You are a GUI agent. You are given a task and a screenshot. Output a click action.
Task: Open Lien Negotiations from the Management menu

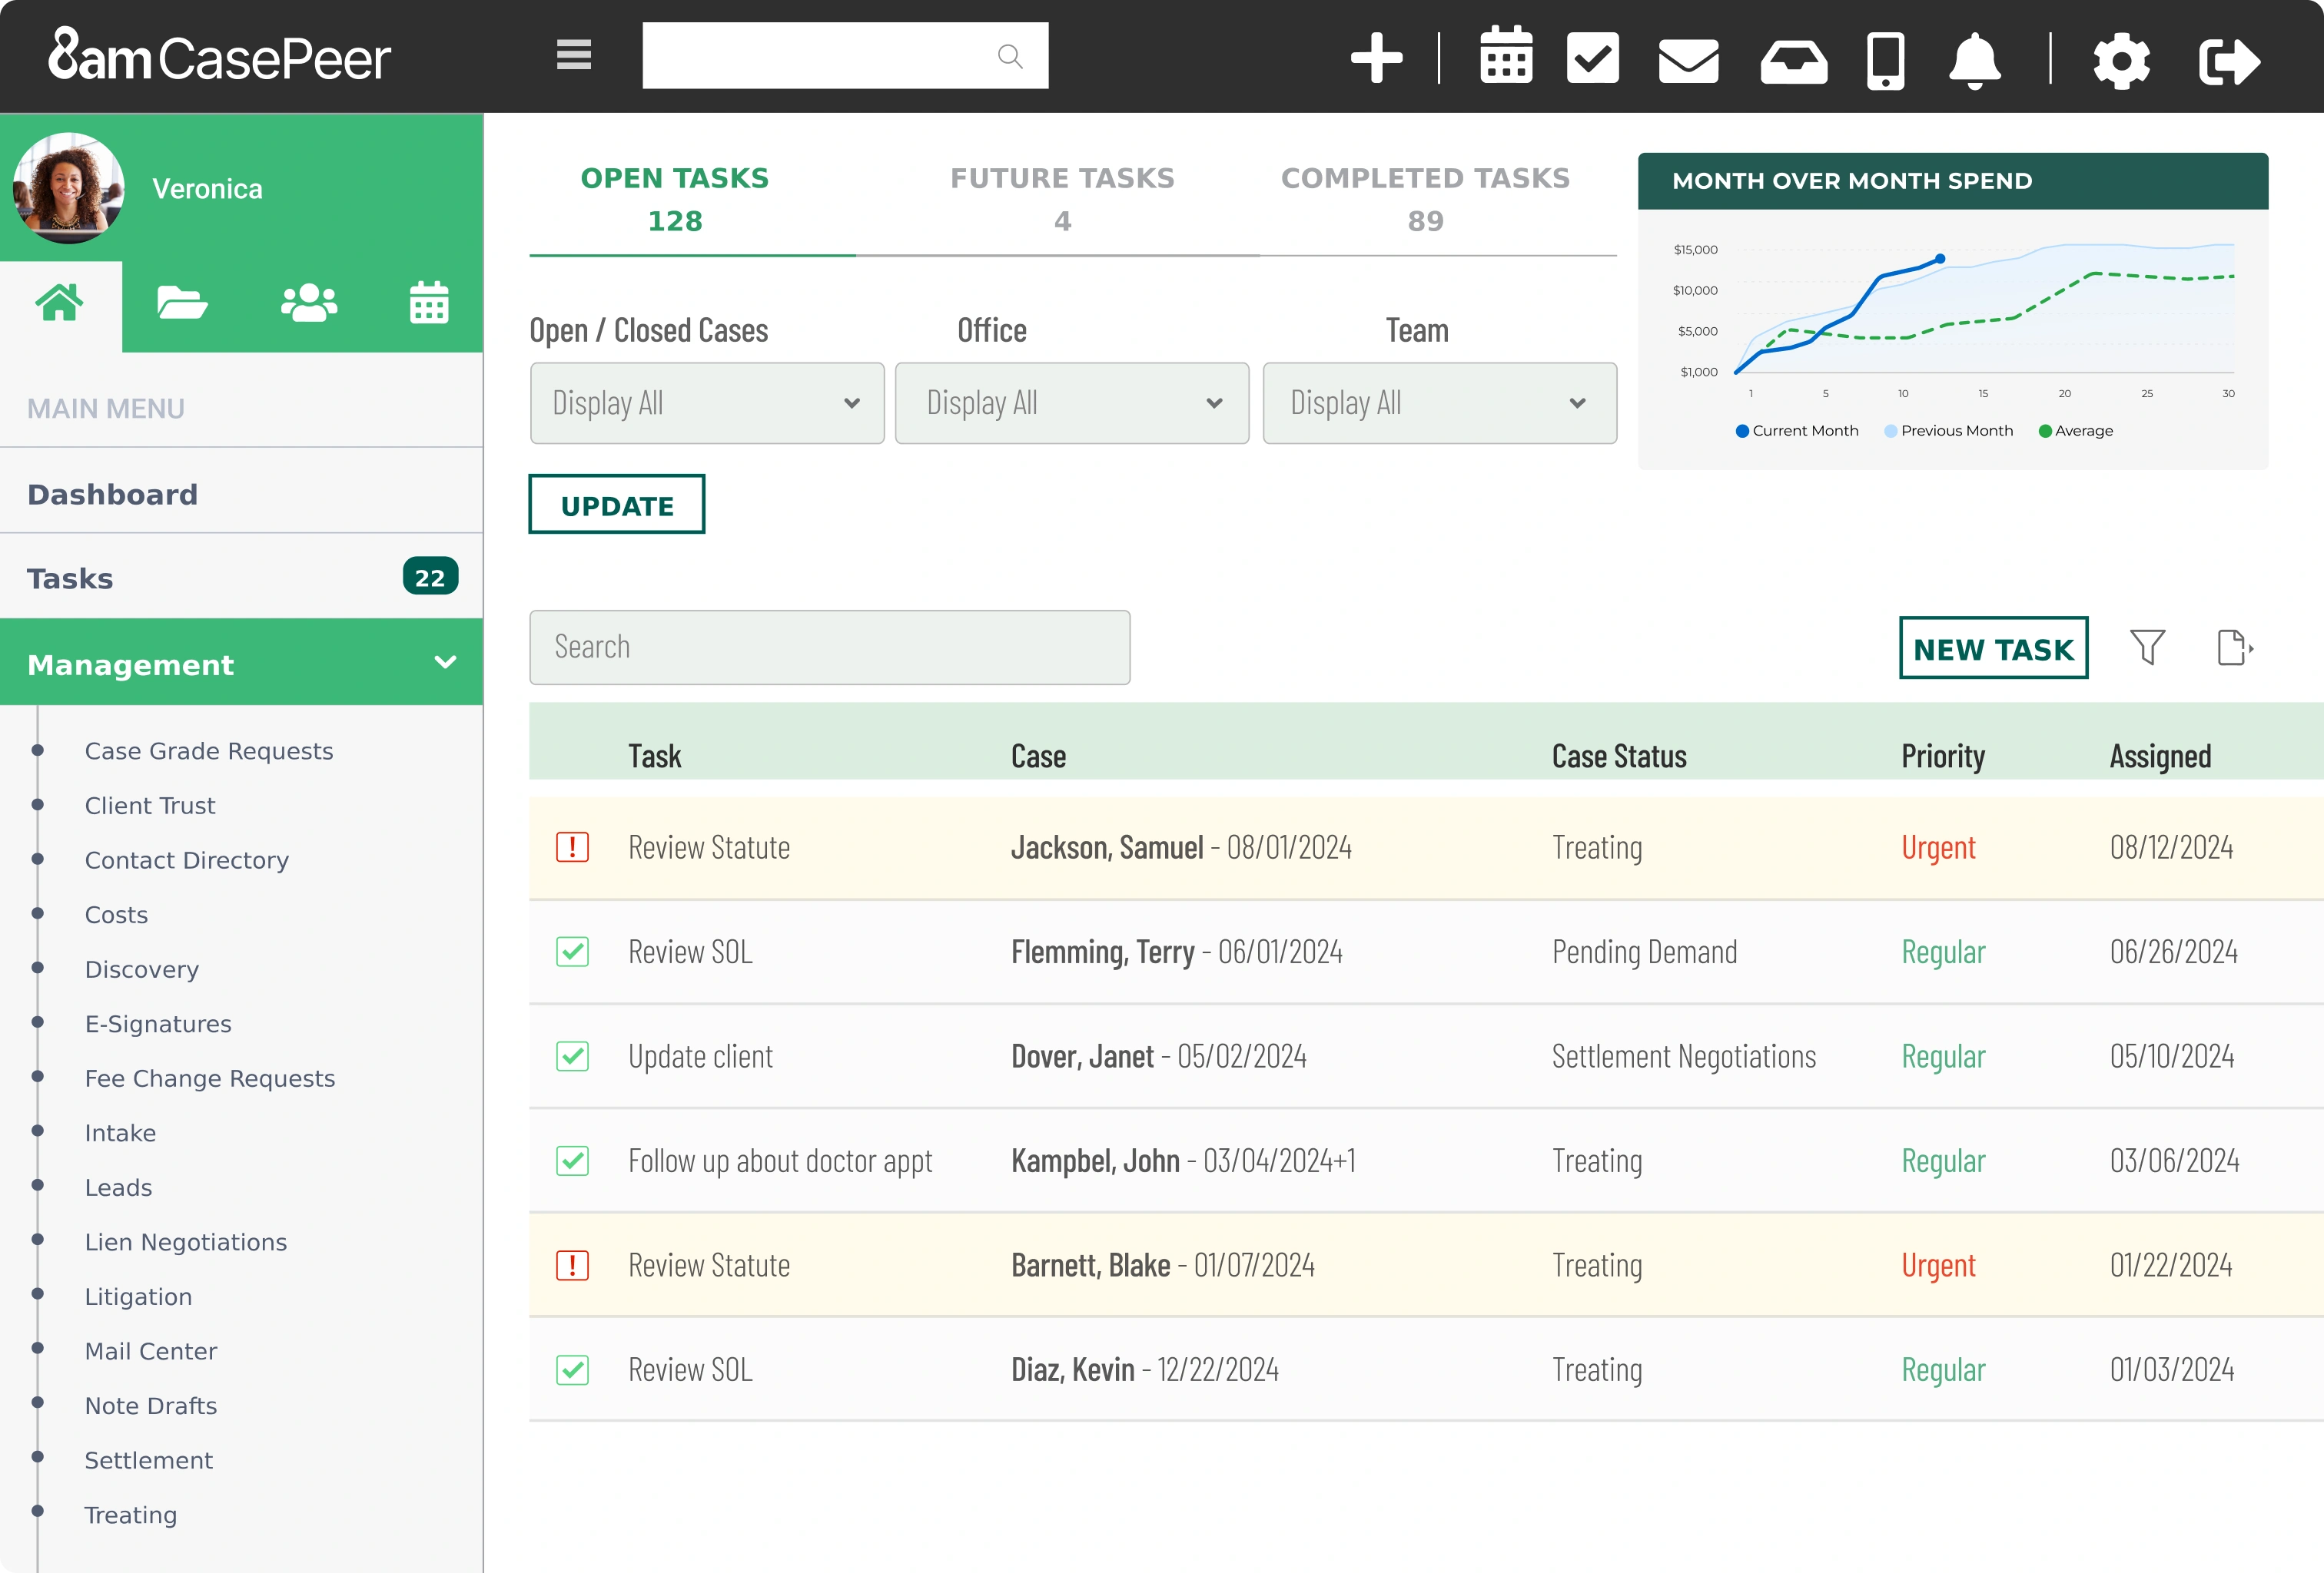(185, 1241)
